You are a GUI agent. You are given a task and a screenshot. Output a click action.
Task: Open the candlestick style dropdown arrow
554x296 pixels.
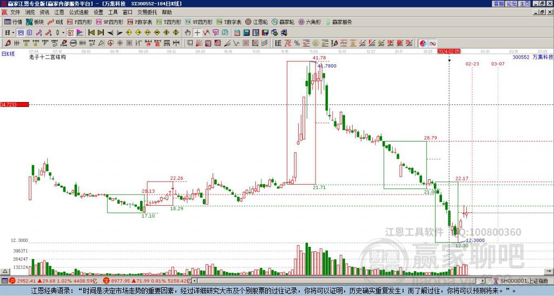tap(63, 33)
